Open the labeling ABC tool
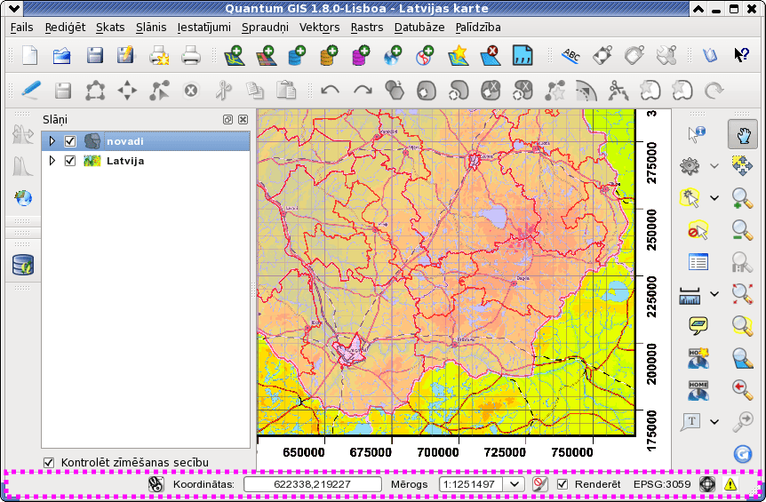 coord(571,55)
